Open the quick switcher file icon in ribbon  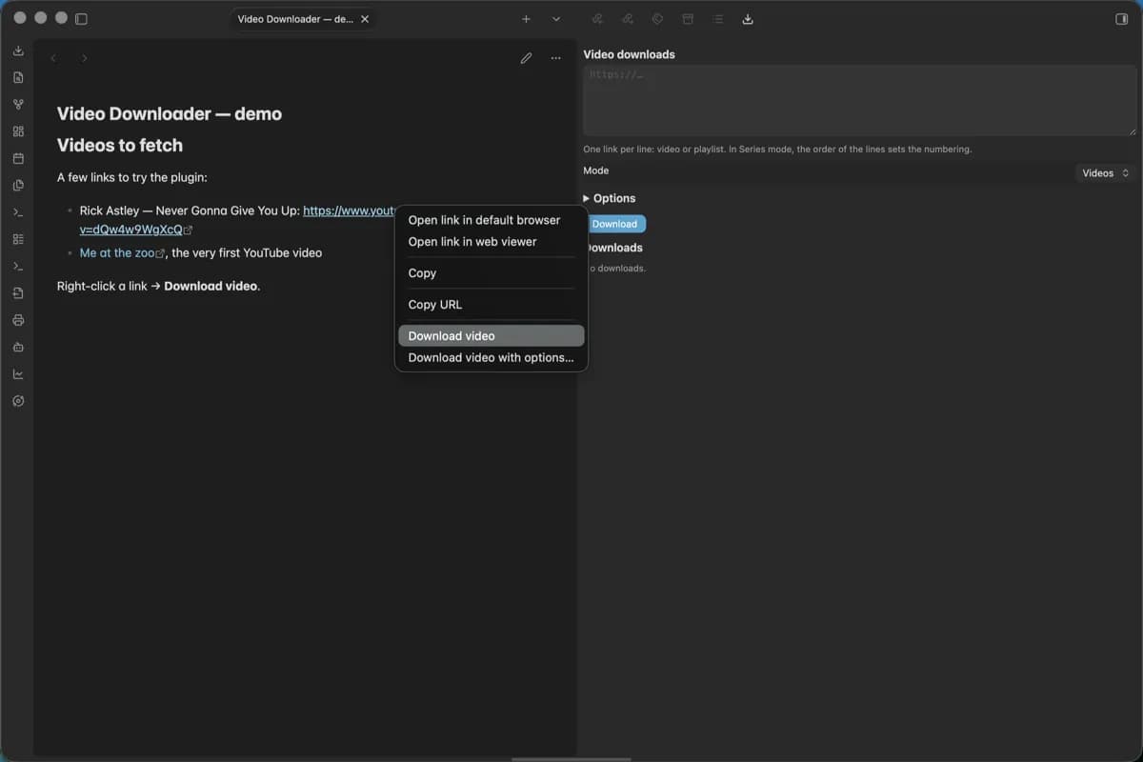click(18, 77)
